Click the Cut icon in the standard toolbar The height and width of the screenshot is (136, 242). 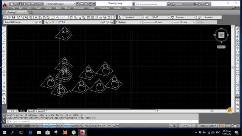(x=36, y=17)
